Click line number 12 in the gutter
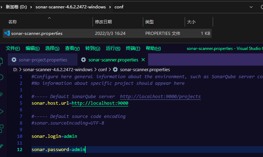 click(20, 149)
